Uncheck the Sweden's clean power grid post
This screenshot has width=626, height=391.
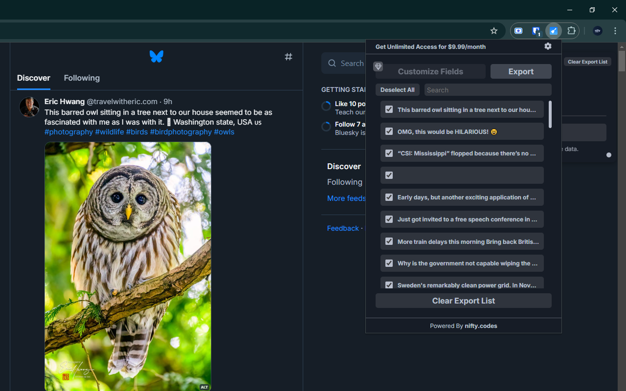(389, 285)
